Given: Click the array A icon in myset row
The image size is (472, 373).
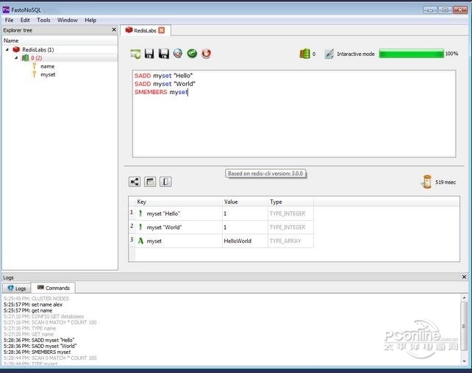Looking at the screenshot, I should point(140,241).
